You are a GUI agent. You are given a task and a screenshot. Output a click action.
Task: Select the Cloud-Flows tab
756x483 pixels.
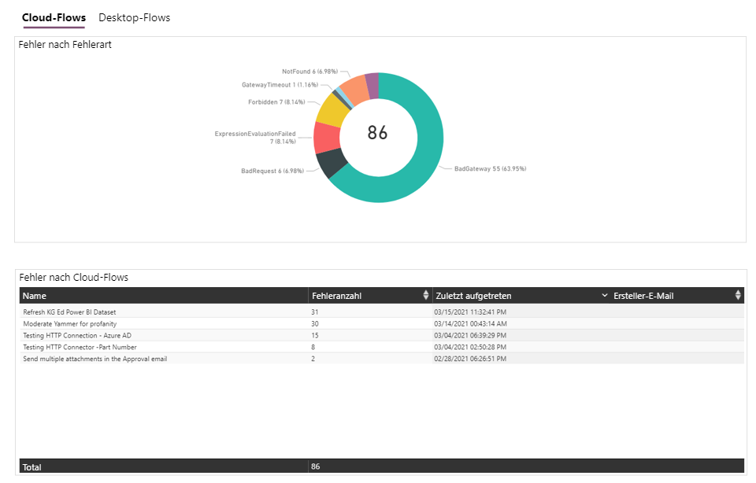pos(54,17)
